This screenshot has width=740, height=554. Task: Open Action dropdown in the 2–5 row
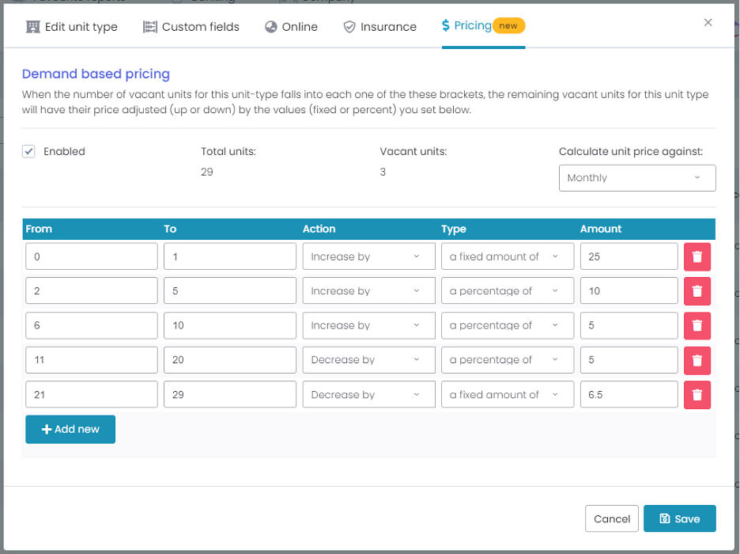point(368,291)
